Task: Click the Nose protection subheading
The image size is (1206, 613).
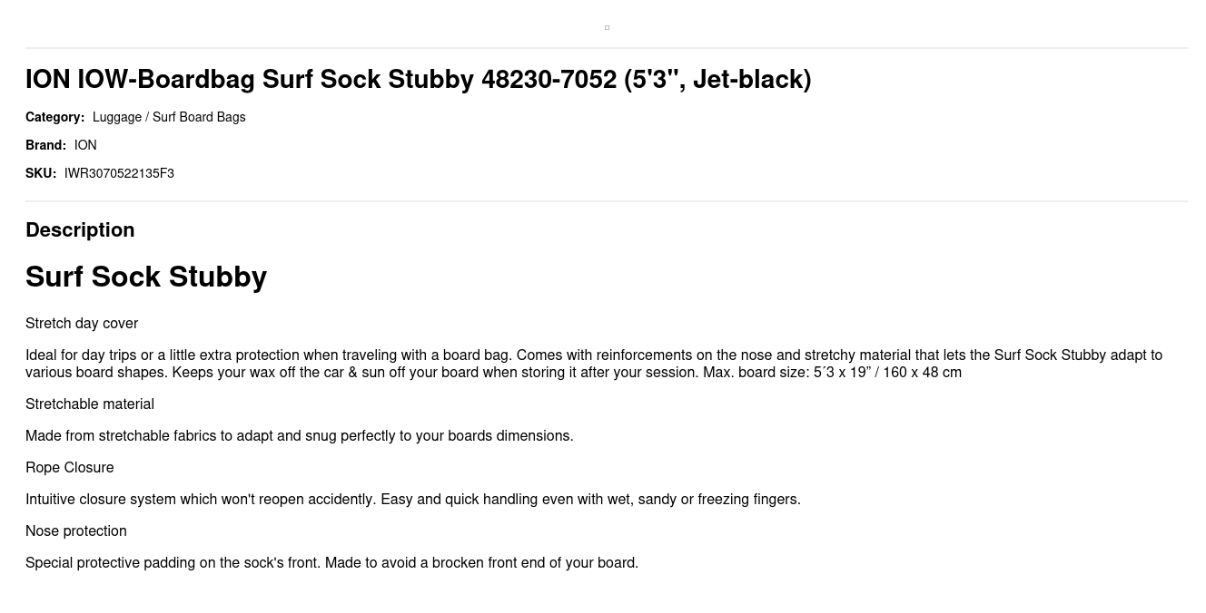Action: [76, 531]
